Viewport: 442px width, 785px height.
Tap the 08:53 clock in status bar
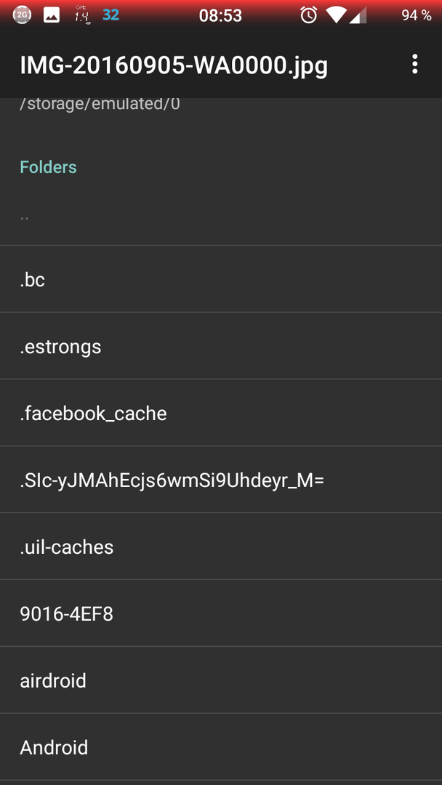(220, 15)
